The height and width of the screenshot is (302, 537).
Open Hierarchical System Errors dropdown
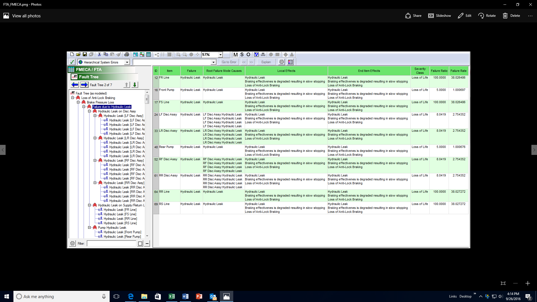tap(127, 62)
